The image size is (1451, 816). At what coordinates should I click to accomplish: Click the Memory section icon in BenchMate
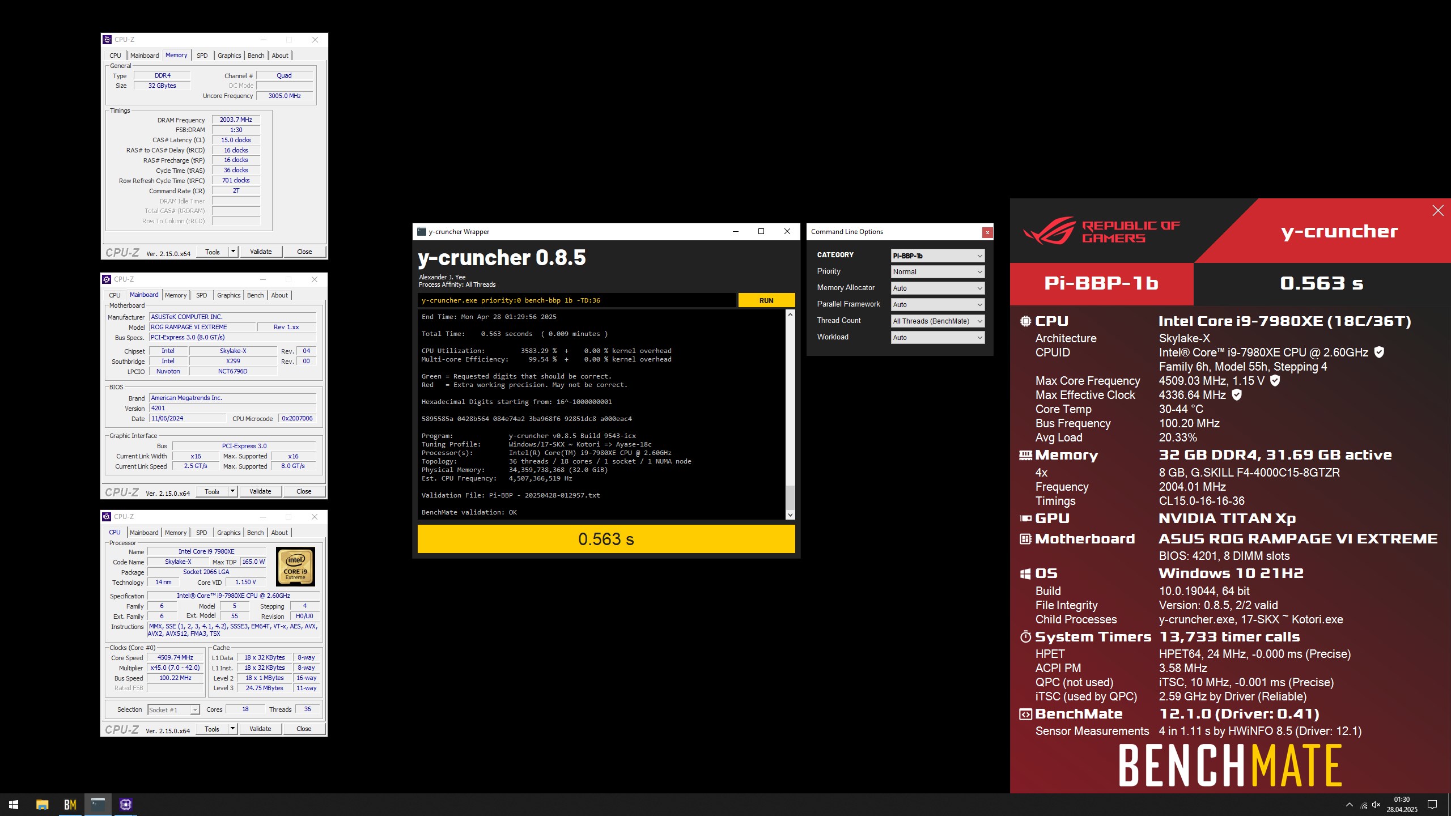click(x=1025, y=455)
